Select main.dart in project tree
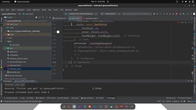The height and width of the screenshot is (110, 196). [x=14, y=45]
